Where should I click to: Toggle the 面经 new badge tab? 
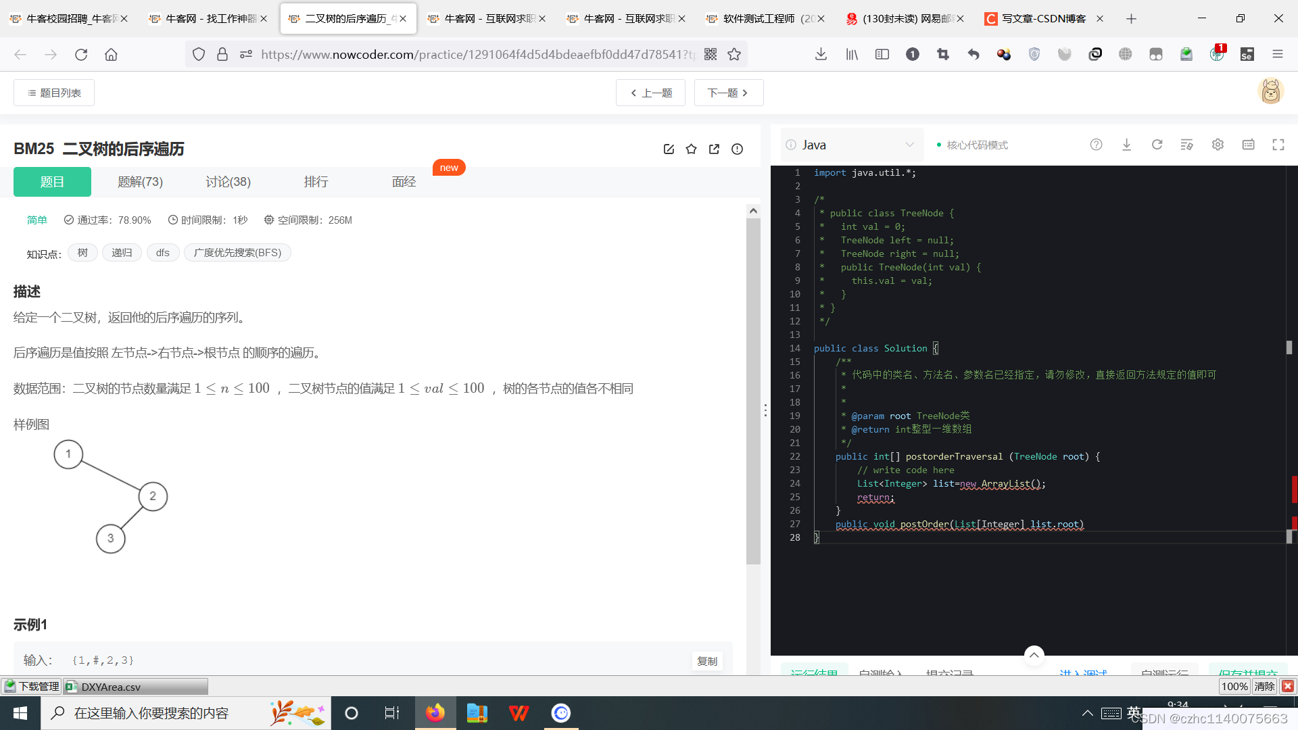[403, 182]
